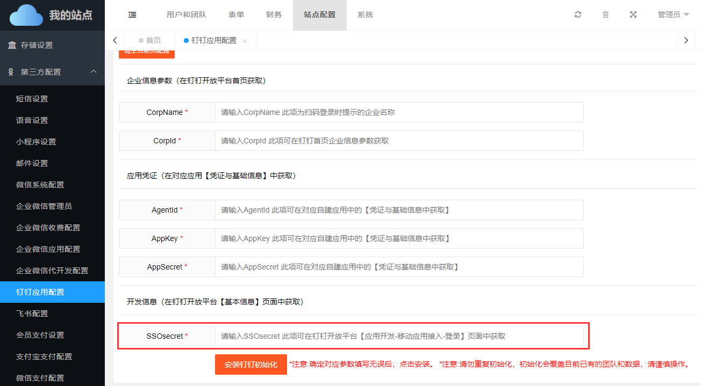Focus the AppSecret input field
701x386 pixels.
point(399,267)
